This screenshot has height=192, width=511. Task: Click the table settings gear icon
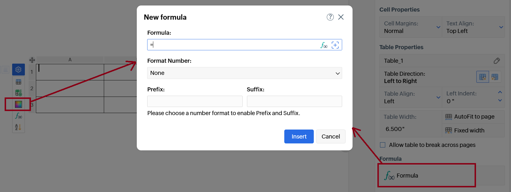(x=19, y=70)
